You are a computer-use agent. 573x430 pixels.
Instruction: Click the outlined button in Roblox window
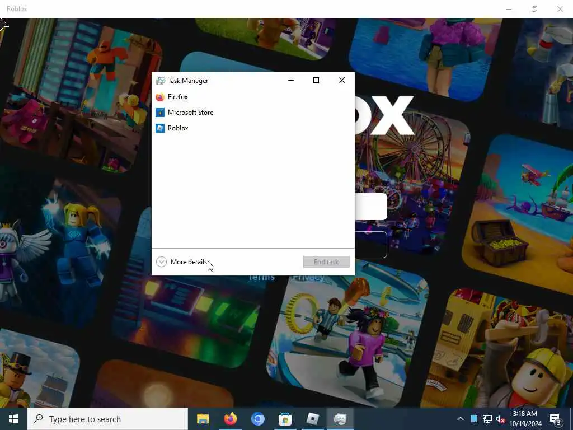click(x=371, y=245)
